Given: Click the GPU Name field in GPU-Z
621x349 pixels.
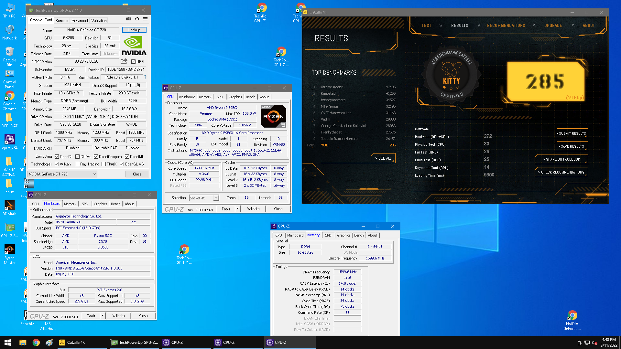Looking at the screenshot, I should tap(87, 30).
